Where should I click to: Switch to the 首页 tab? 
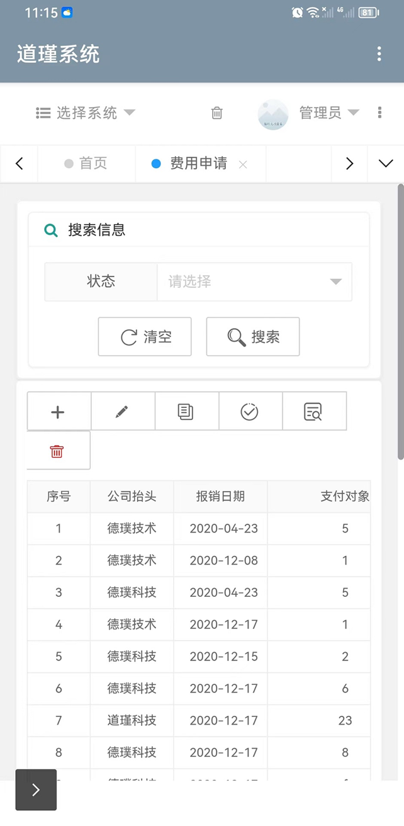(86, 164)
